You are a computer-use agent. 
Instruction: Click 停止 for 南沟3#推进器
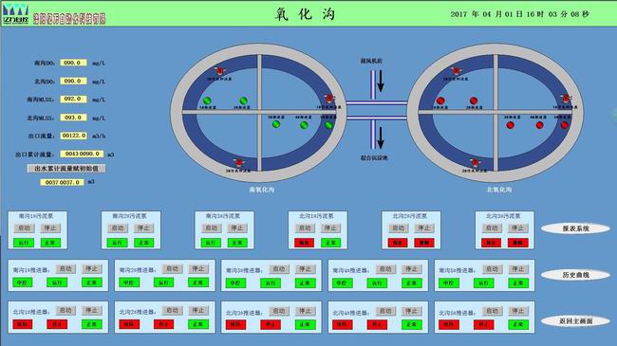(306, 269)
